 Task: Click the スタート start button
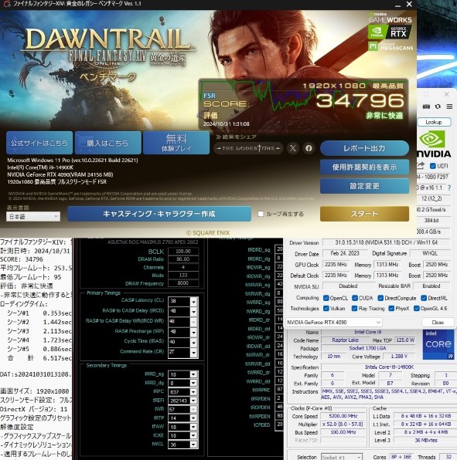(x=364, y=214)
